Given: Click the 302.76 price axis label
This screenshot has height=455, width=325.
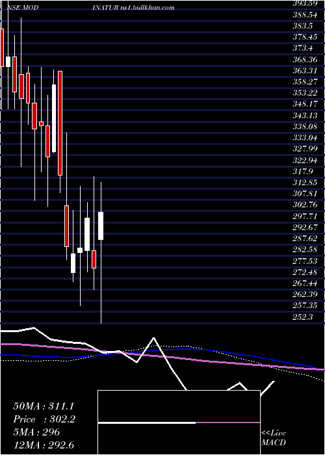Looking at the screenshot, I should [x=305, y=205].
